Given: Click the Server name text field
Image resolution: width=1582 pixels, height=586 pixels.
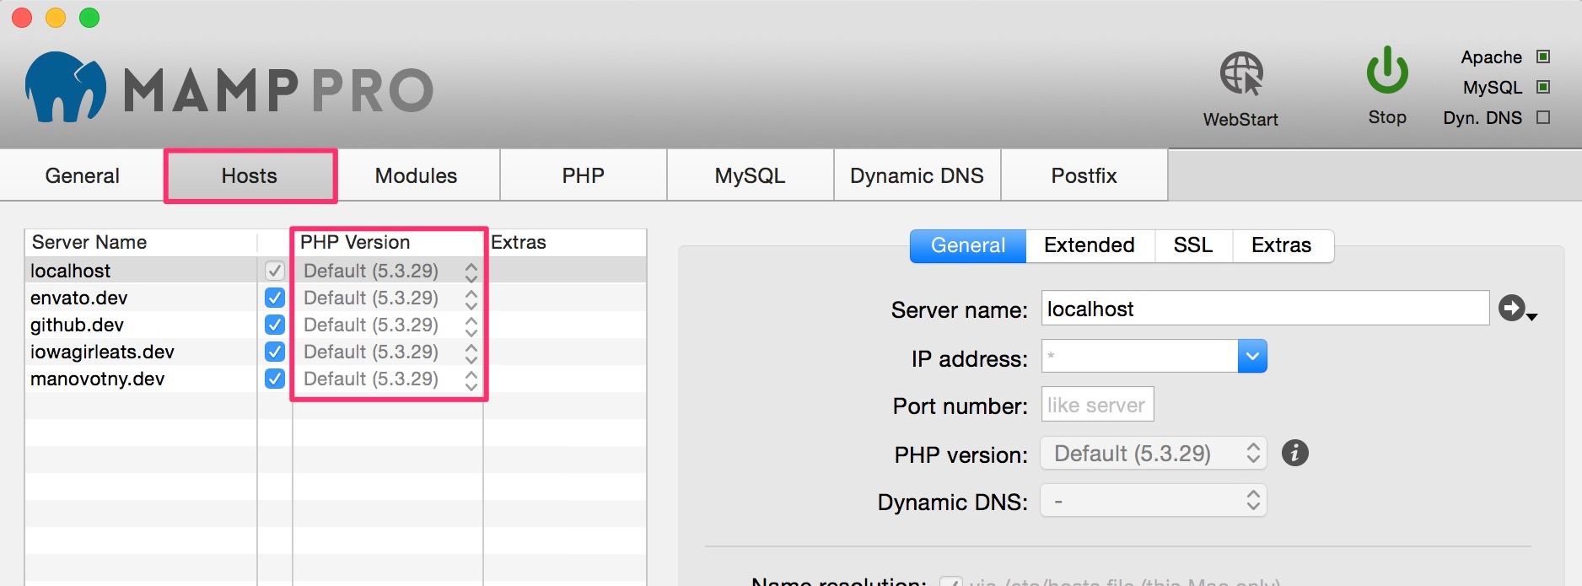Looking at the screenshot, I should pyautogui.click(x=1265, y=309).
